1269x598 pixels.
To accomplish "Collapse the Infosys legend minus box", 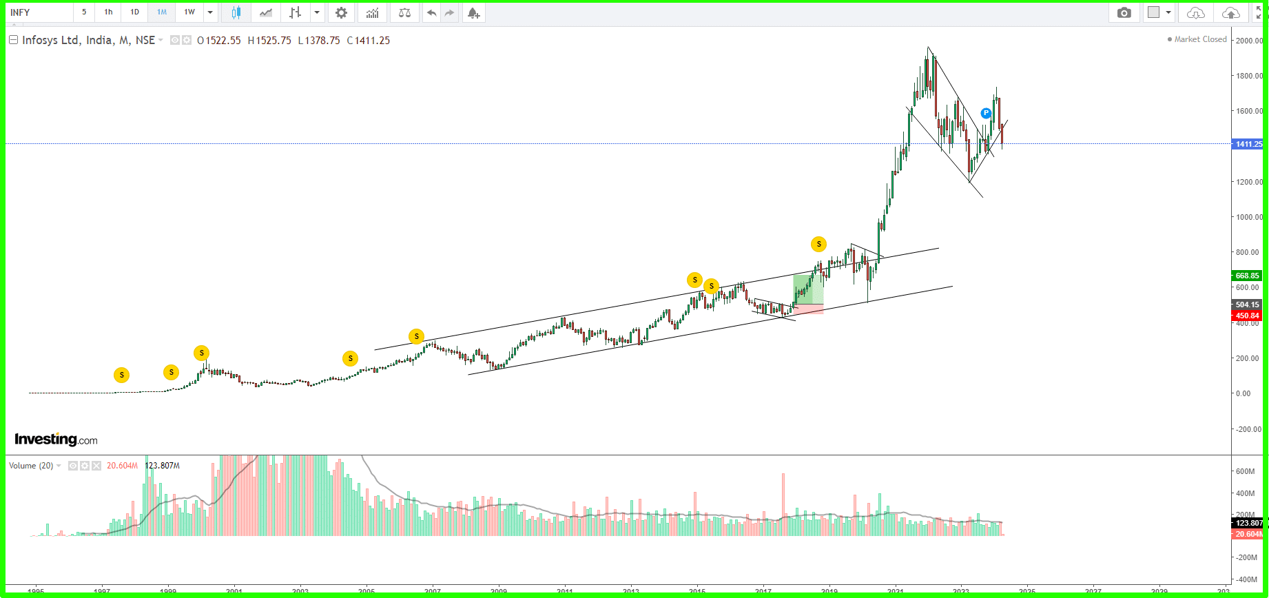I will 13,40.
